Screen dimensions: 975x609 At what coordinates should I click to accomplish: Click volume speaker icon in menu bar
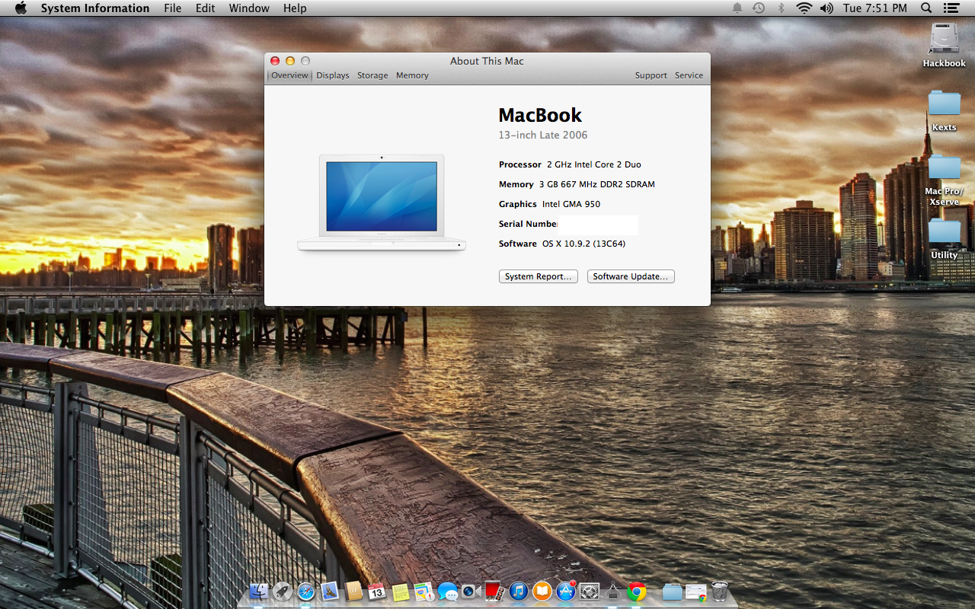coord(826,8)
